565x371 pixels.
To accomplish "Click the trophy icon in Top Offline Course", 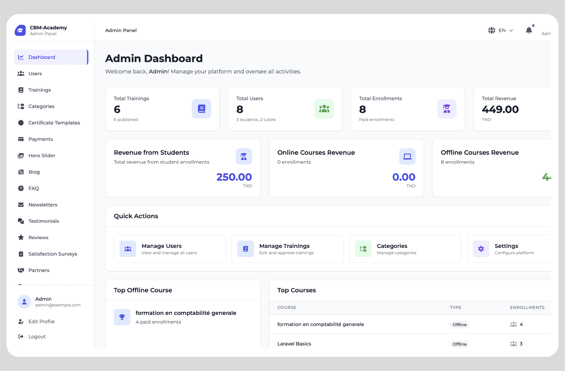I will click(122, 317).
